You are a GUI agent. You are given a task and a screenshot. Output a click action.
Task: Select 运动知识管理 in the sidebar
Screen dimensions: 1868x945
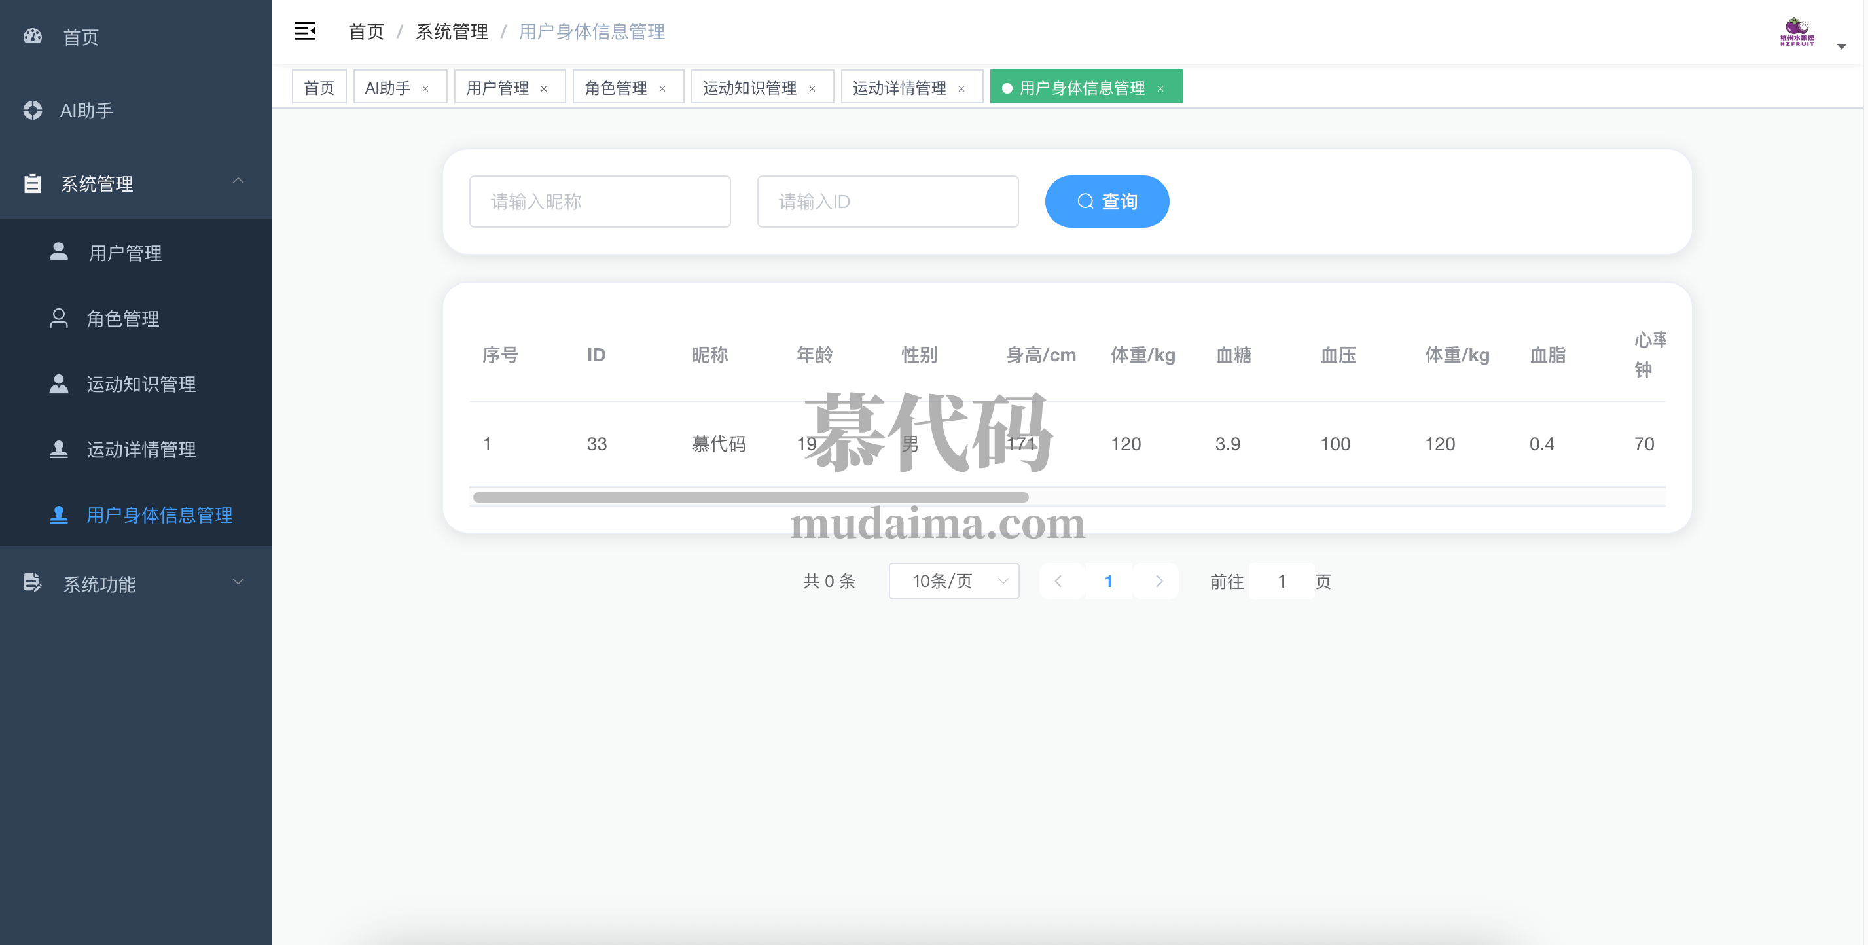(x=141, y=384)
